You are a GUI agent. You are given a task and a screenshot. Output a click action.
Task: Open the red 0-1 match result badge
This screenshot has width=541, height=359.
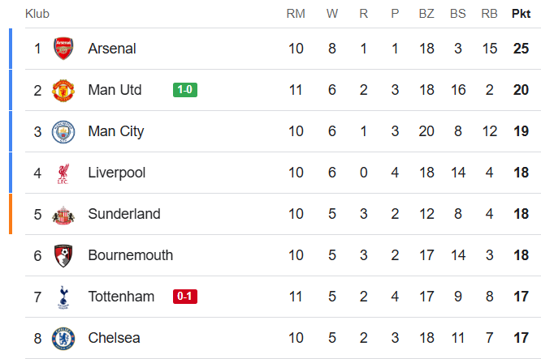pos(184,297)
